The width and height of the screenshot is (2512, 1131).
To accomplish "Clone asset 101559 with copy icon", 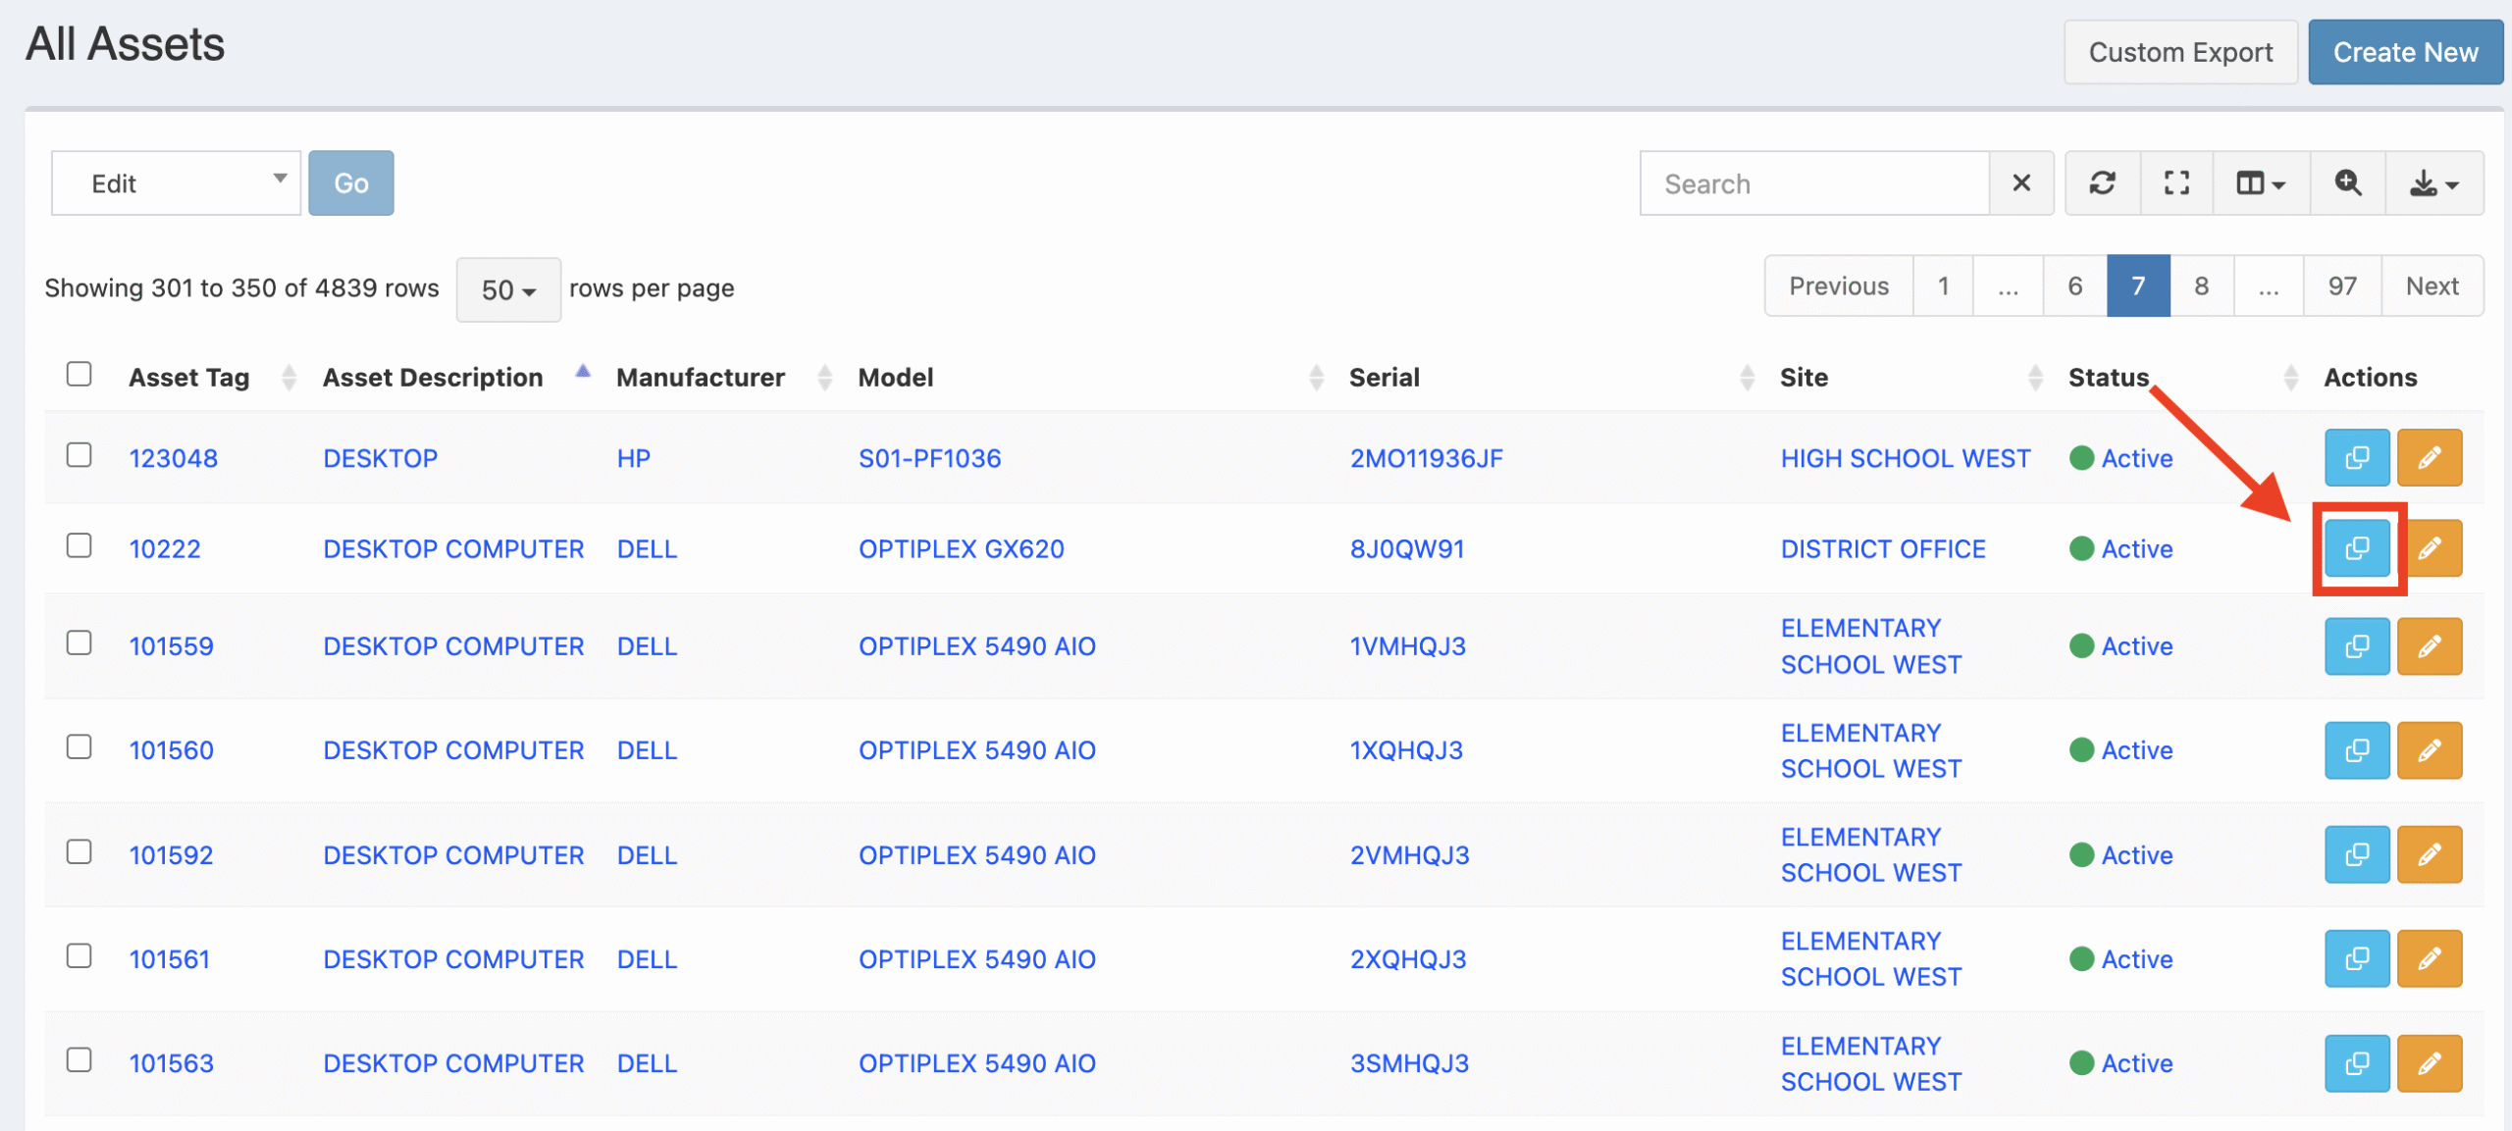I will (x=2357, y=646).
